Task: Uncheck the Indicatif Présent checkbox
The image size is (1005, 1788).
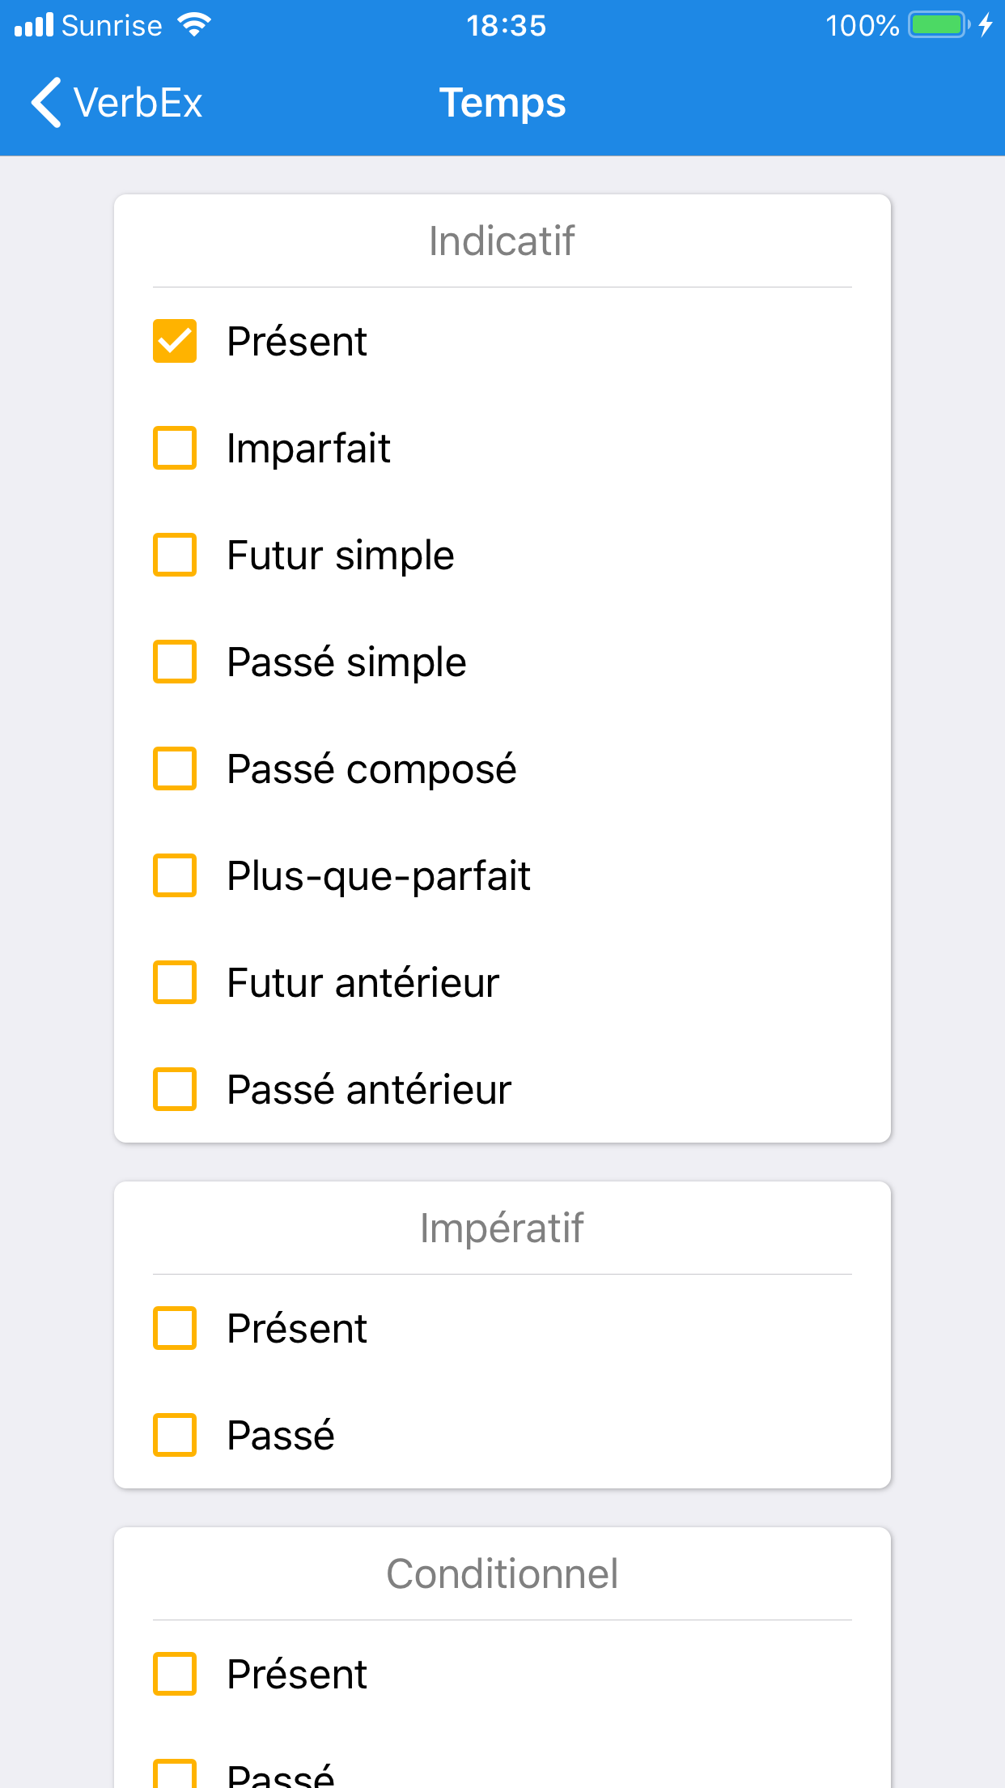Action: click(x=175, y=341)
